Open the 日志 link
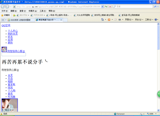This screenshot has height=116, width=160. tap(10, 79)
